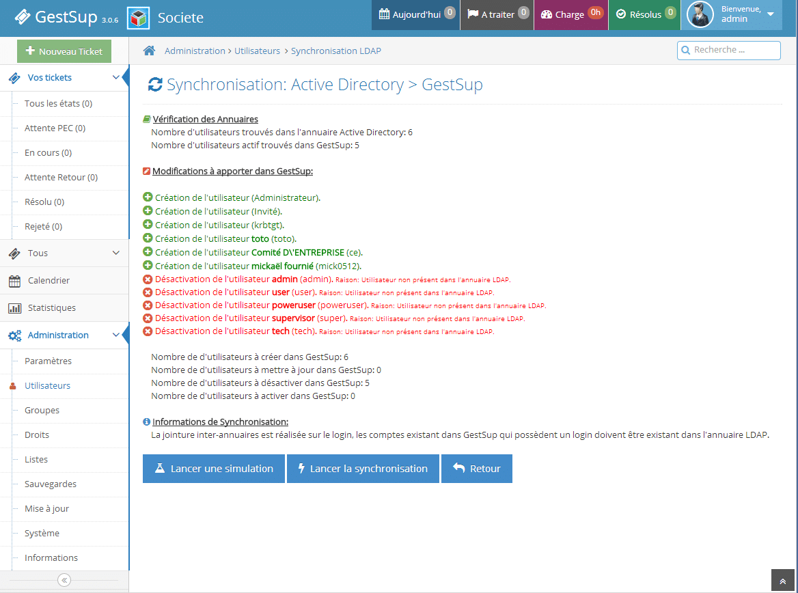Click the Statistiques bar chart icon
This screenshot has height=593, width=798.
pyautogui.click(x=15, y=308)
